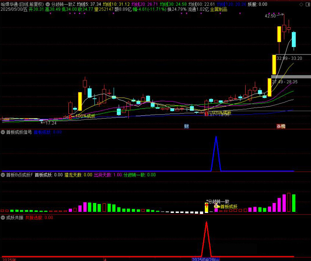Click the 财 financial info marker
Viewport: 311px width, 261px height.
[186, 126]
